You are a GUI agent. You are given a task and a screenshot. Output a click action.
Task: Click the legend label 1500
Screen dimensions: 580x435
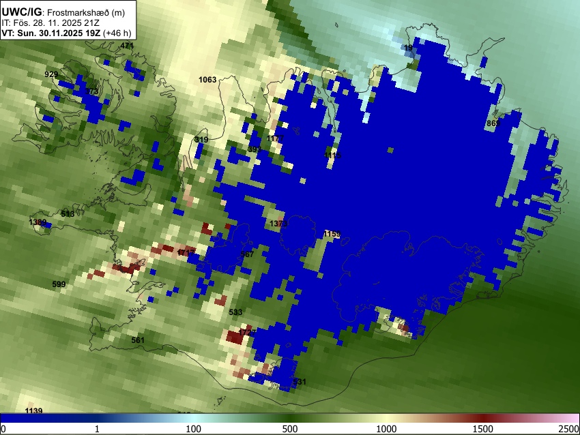[483, 429]
